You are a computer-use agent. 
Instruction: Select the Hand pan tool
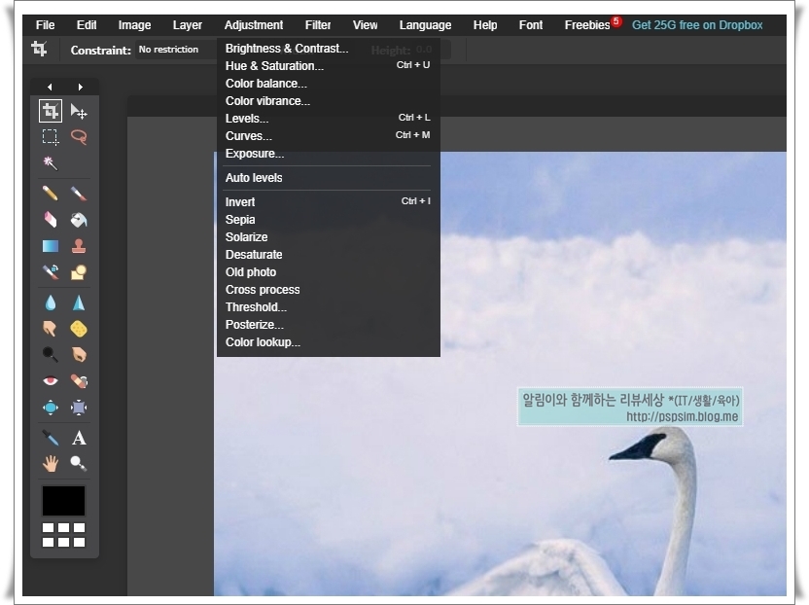(51, 464)
